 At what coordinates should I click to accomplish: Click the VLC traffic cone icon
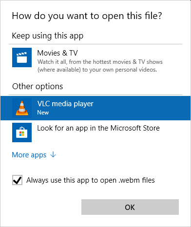click(x=22, y=108)
